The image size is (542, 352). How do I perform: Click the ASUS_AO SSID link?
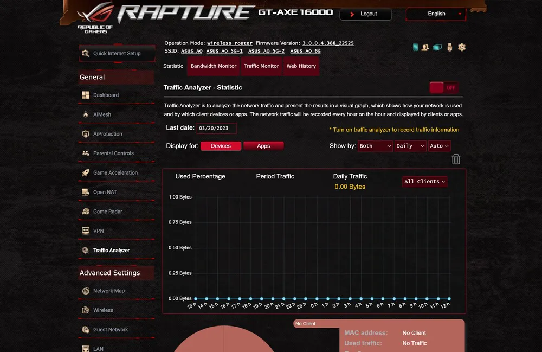[x=192, y=51]
